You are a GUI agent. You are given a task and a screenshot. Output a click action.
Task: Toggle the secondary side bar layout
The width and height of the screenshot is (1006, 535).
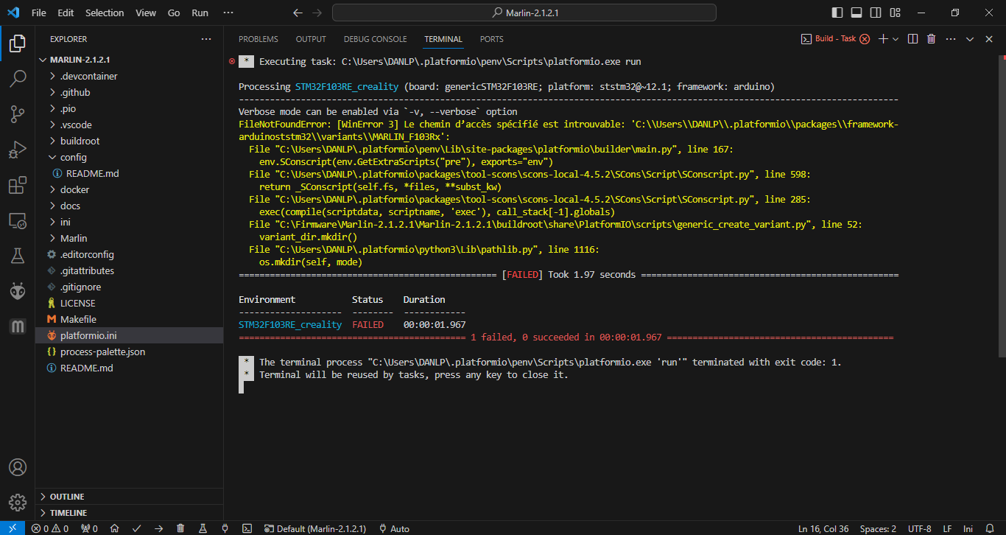(876, 13)
